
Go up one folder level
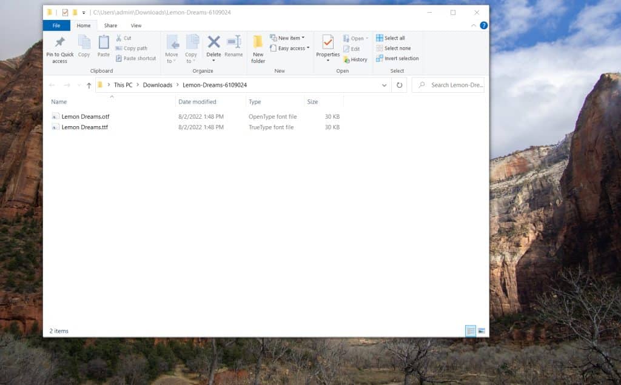tap(89, 85)
